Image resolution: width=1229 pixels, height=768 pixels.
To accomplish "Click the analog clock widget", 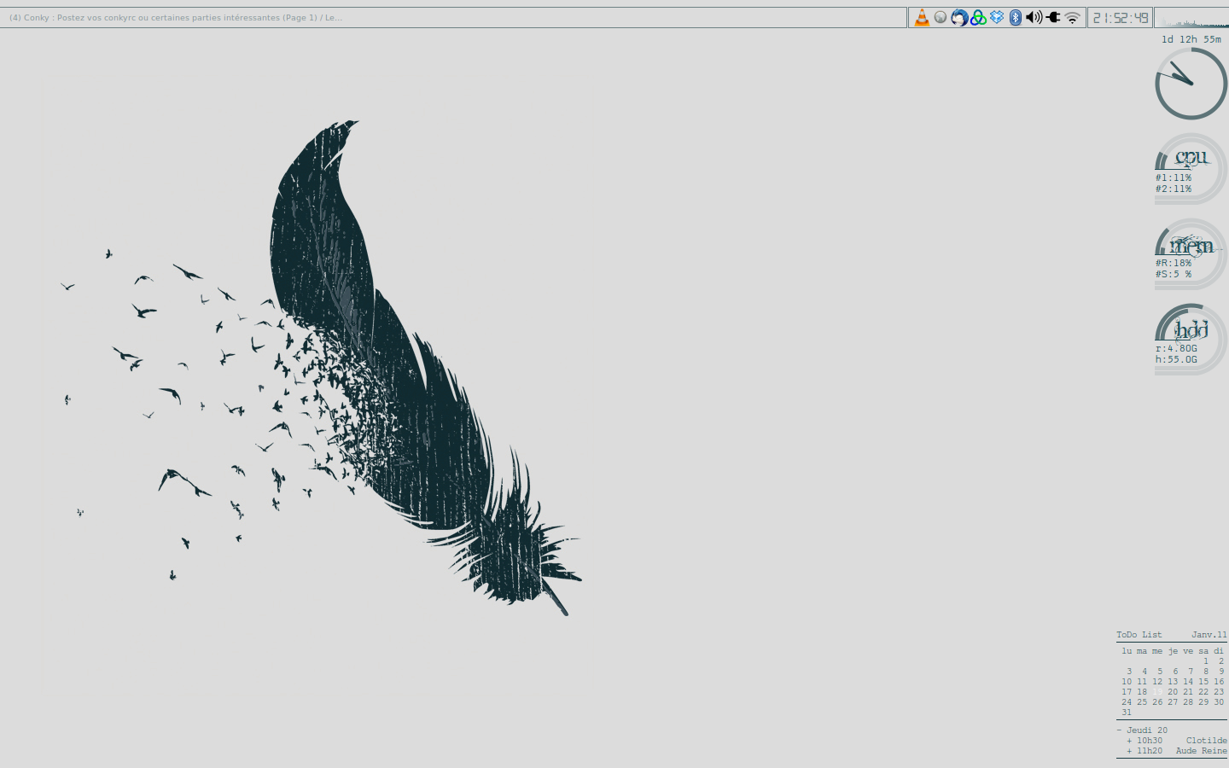I will [x=1191, y=84].
